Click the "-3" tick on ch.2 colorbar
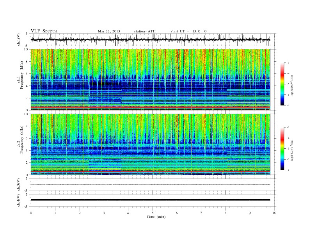Image resolution: width=309 pixels, height=239 pixels. (288, 127)
